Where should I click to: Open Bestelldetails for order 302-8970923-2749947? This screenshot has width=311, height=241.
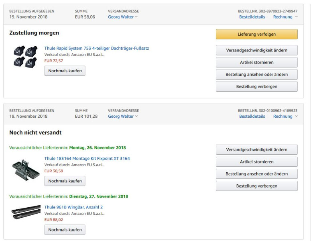(x=252, y=17)
